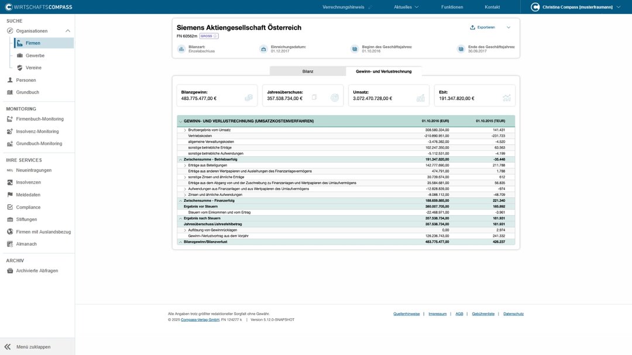632x355 pixels.
Task: Open the Impressum footer link
Action: (437, 314)
